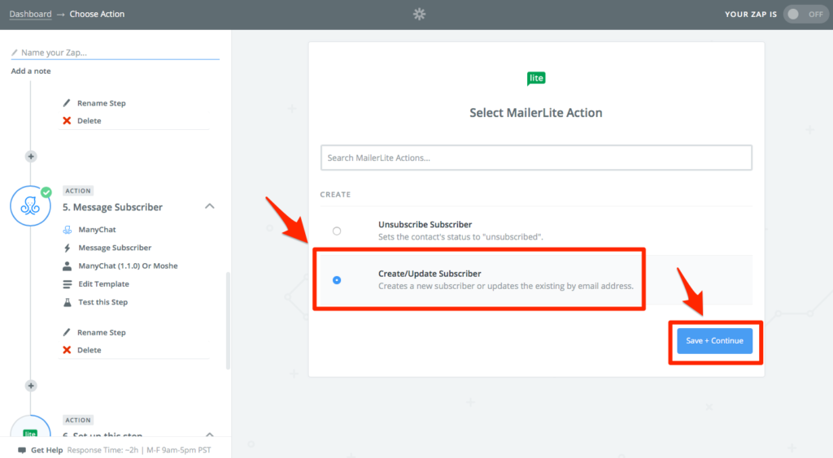Click the ManyChat step circle icon
The image size is (833, 458).
(x=30, y=206)
